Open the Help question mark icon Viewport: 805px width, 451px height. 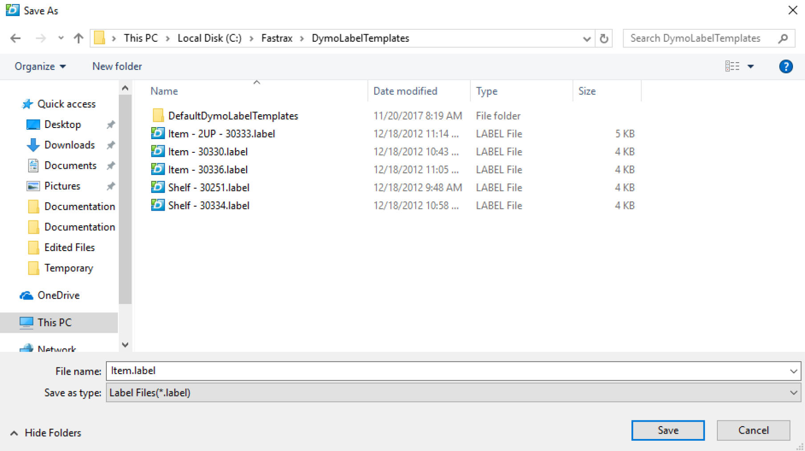[786, 66]
